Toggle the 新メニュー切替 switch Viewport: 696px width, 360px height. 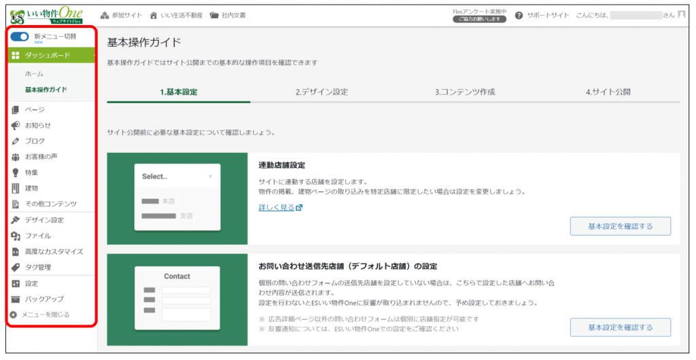pyautogui.click(x=19, y=37)
